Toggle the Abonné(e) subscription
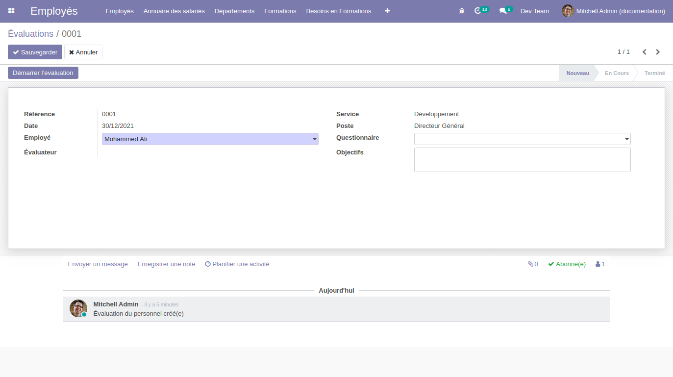Viewport: 673px width, 377px height. click(x=567, y=264)
